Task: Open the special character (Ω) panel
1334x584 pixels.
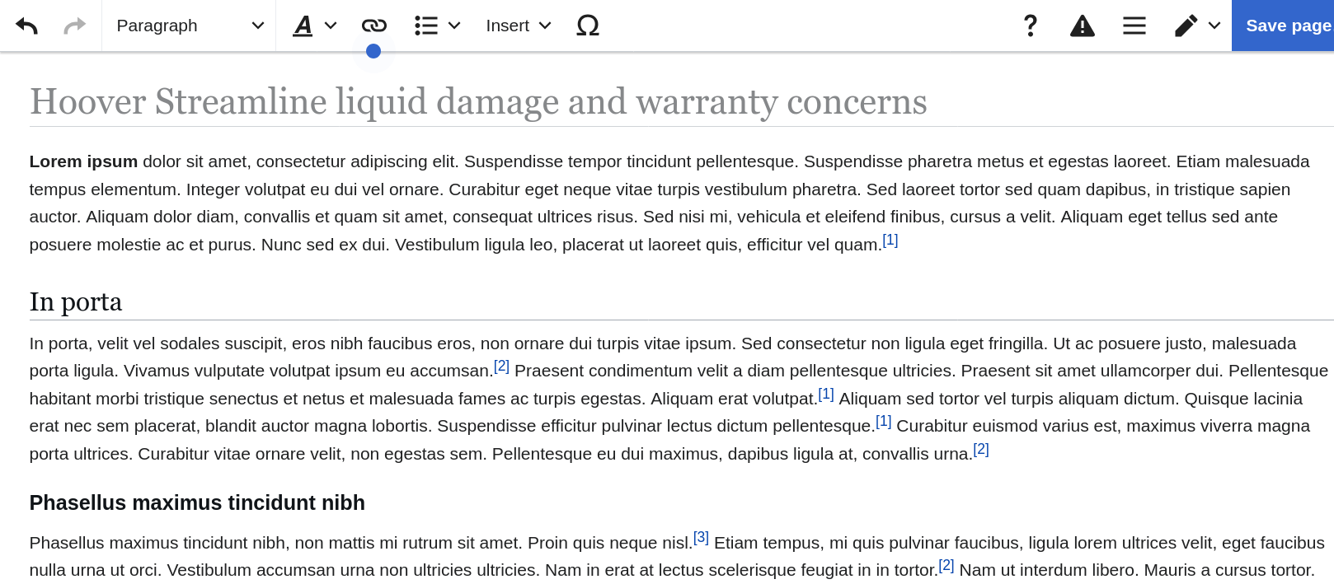Action: (588, 26)
